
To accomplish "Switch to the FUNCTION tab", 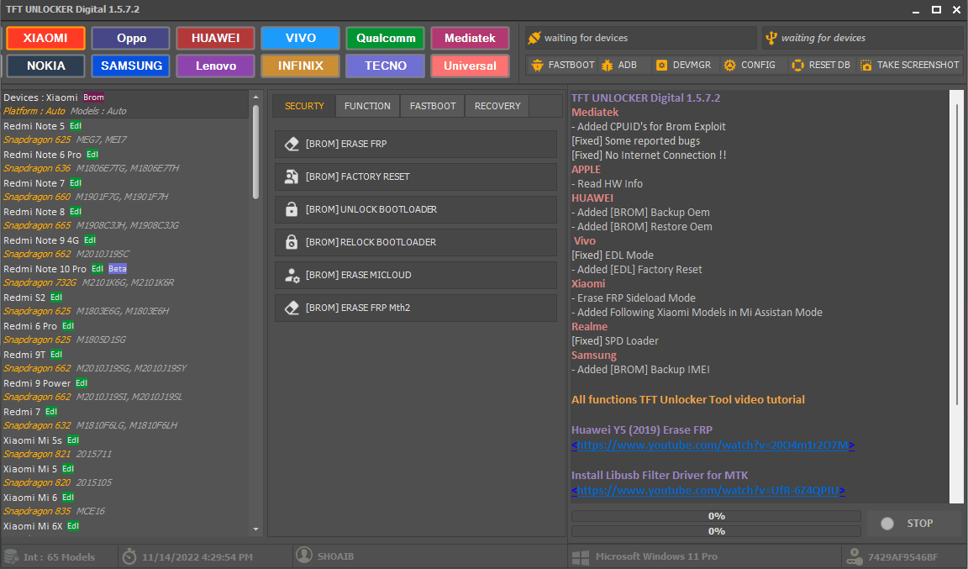I will pos(367,106).
